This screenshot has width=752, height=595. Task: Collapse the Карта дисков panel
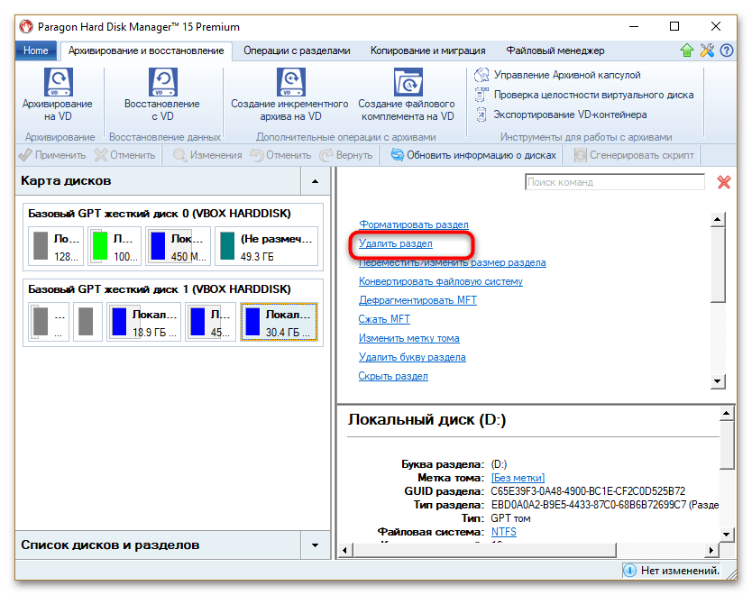[315, 181]
